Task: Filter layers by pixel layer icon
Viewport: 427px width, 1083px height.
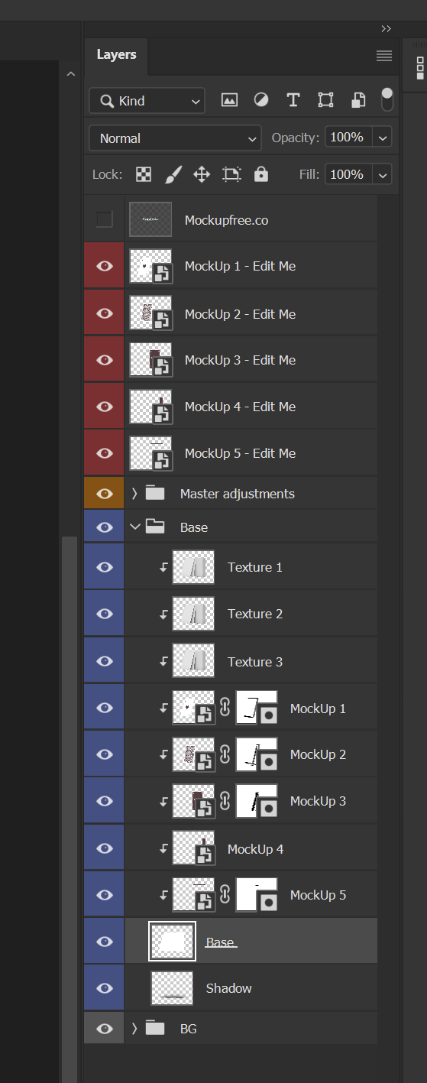Action: coord(229,100)
